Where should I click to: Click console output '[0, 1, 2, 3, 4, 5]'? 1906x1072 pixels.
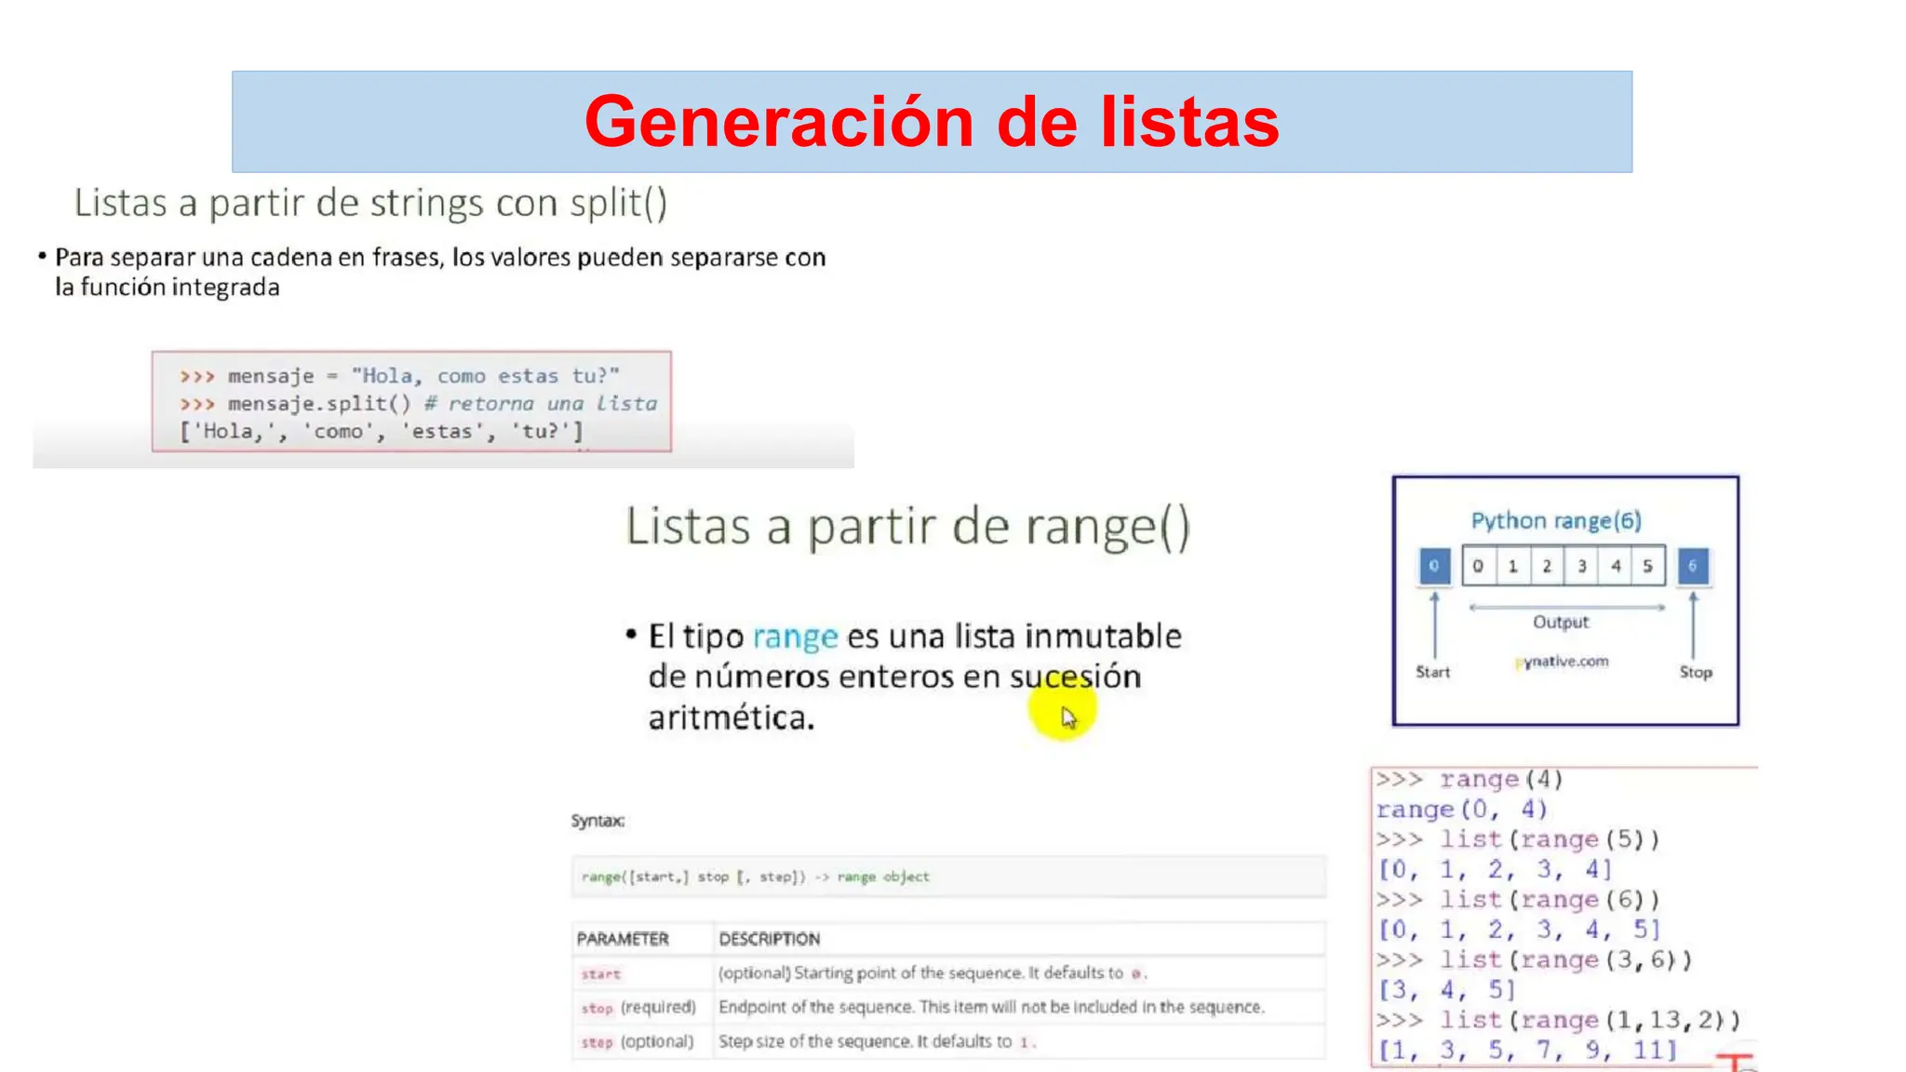1519,930
